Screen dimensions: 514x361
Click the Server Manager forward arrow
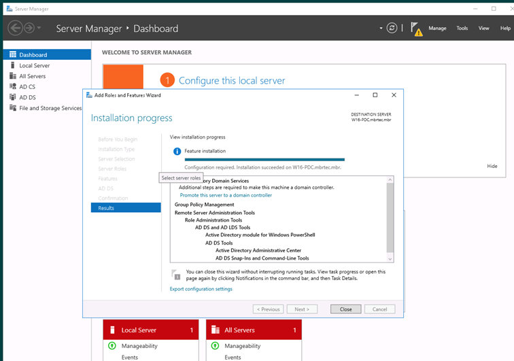(29, 28)
